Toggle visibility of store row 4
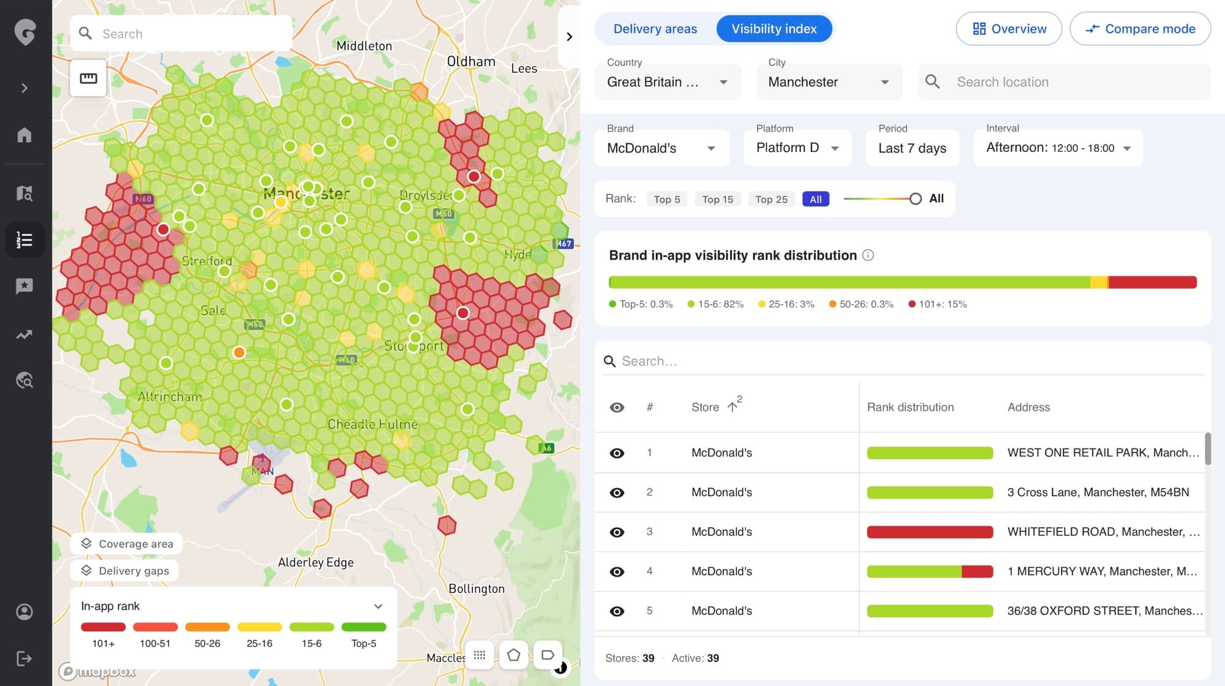This screenshot has width=1225, height=686. (x=617, y=571)
